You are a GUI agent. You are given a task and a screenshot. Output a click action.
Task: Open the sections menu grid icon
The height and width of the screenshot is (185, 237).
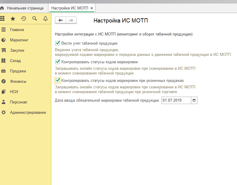(x=3, y=19)
